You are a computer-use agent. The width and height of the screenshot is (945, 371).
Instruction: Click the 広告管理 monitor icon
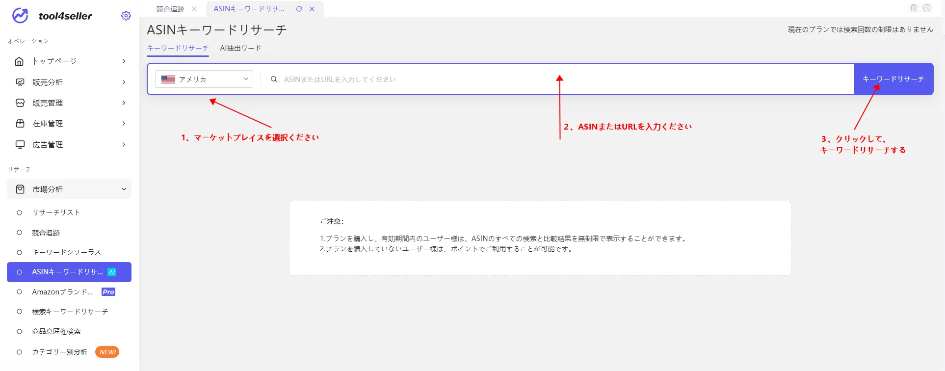tap(20, 145)
